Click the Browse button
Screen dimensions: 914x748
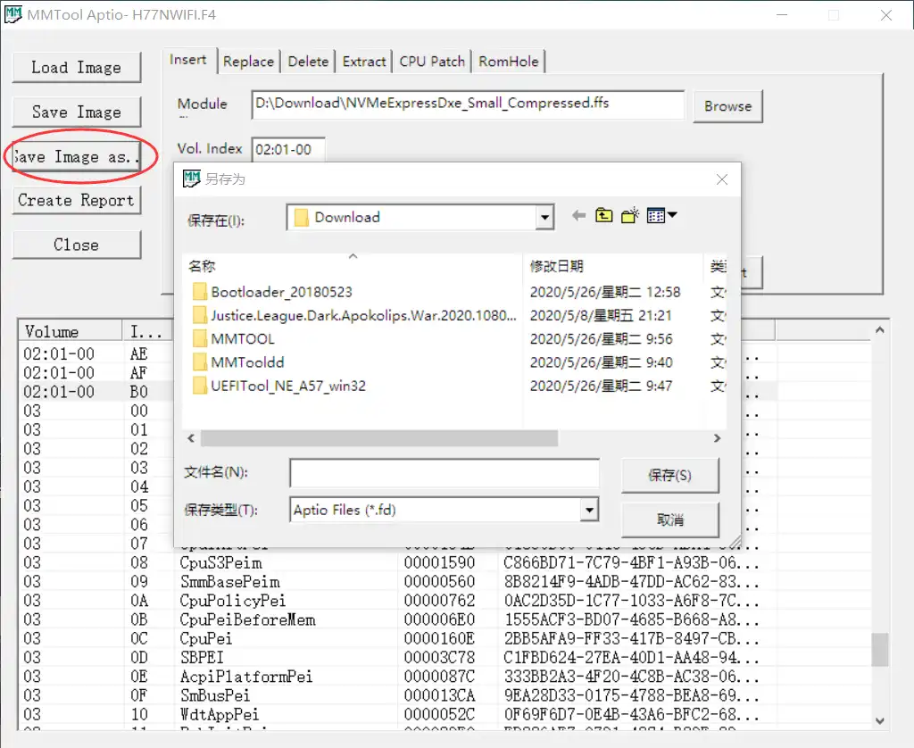[x=727, y=105]
